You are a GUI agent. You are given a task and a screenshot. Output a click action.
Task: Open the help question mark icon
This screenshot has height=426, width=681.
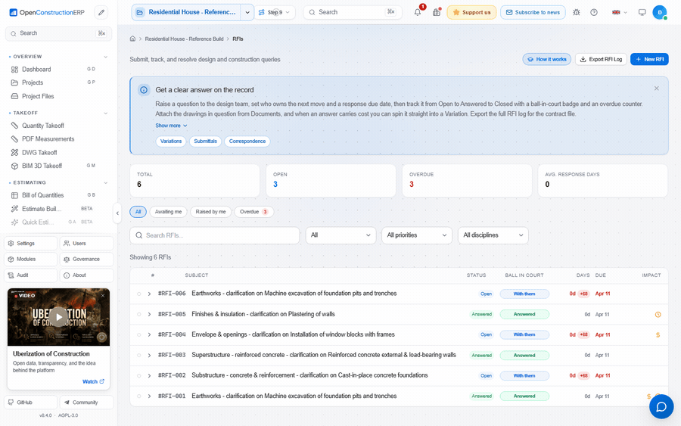point(594,12)
